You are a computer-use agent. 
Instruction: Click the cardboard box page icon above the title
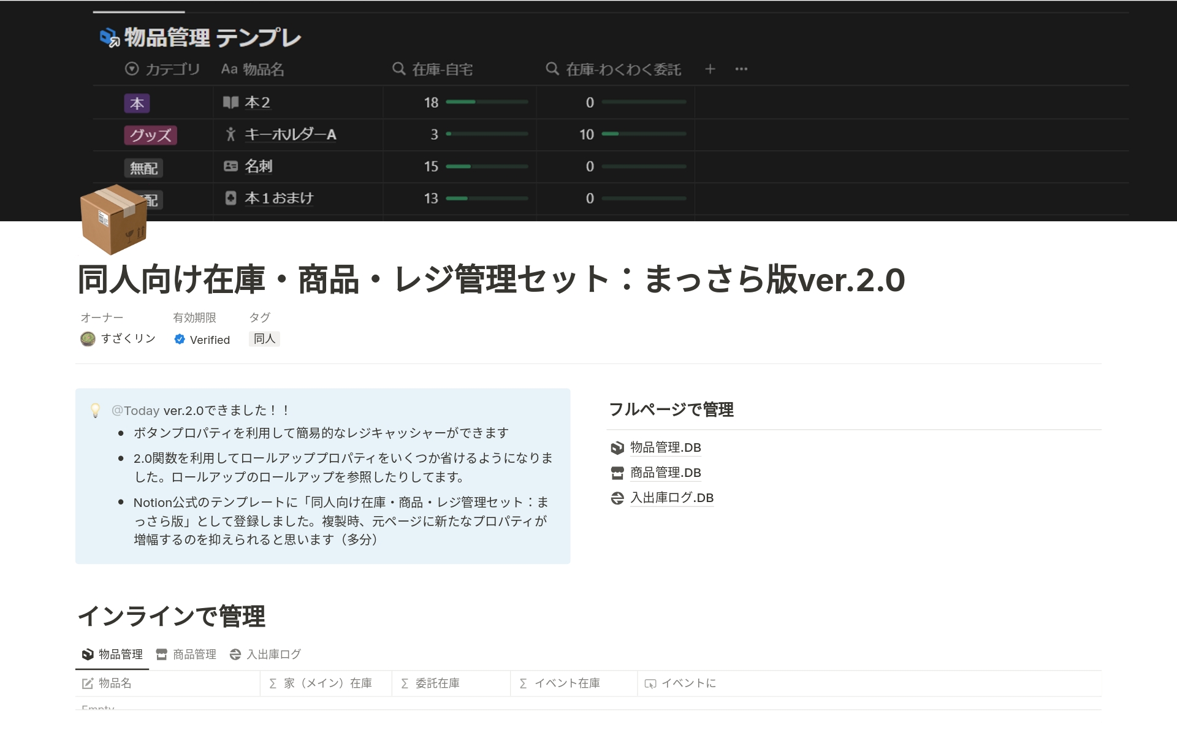coord(114,219)
